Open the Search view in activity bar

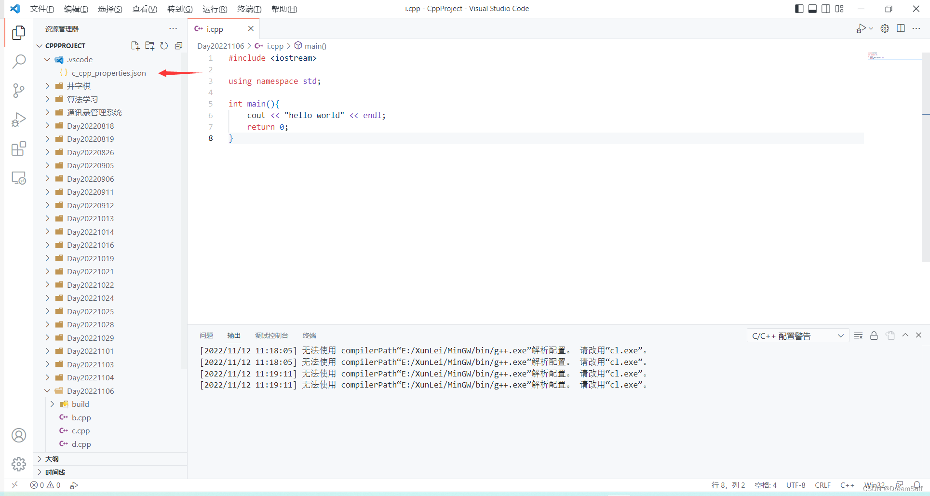tap(18, 61)
